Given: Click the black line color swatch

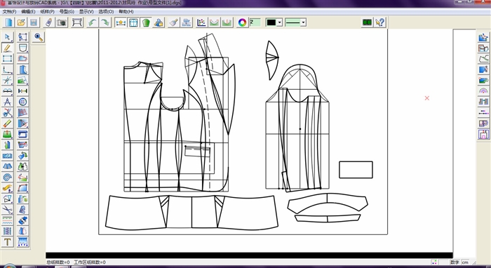Looking at the screenshot, I should pos(271,22).
